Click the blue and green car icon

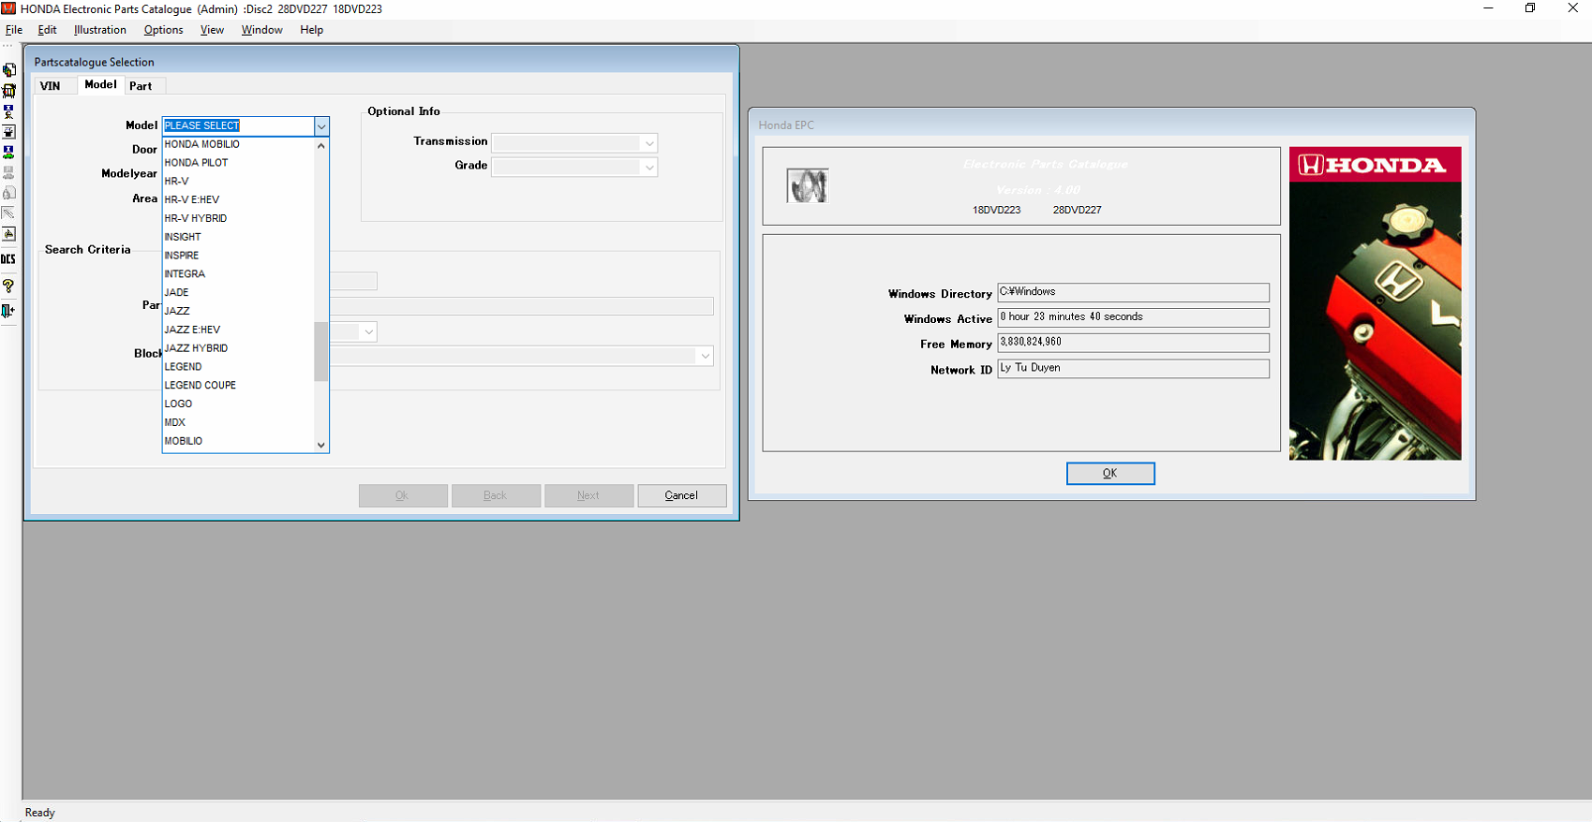click(x=8, y=152)
